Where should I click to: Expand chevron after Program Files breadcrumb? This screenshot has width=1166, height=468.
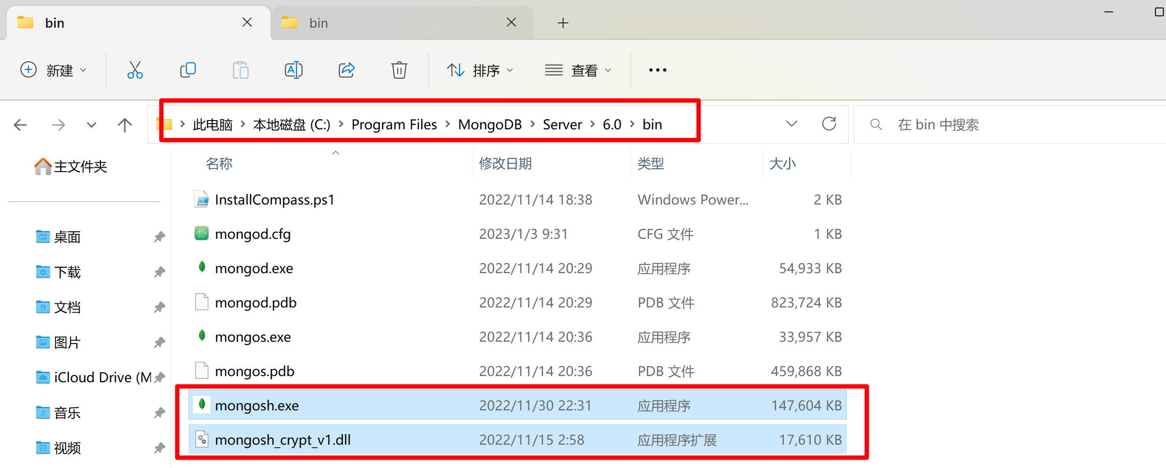(448, 124)
